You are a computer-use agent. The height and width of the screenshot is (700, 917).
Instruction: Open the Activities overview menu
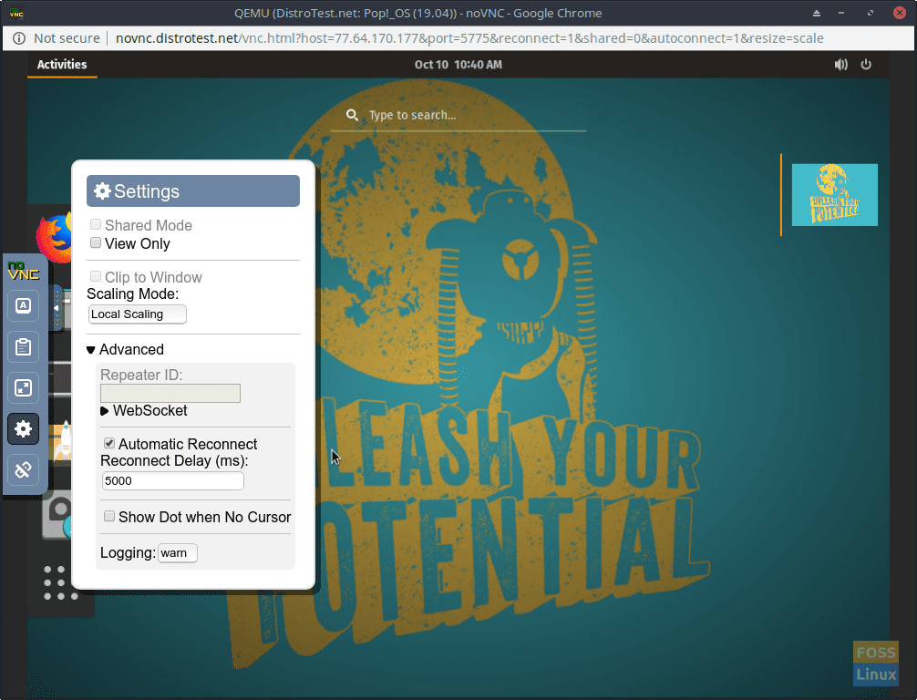point(62,65)
